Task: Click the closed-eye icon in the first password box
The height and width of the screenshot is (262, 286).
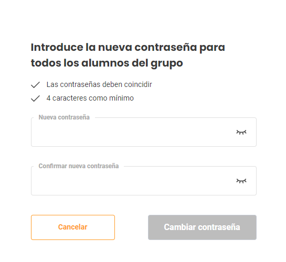Action: pyautogui.click(x=241, y=132)
